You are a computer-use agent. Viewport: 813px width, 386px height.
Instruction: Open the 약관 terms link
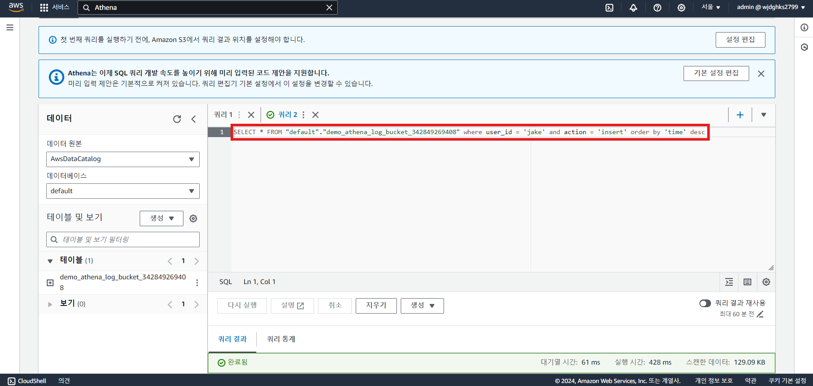point(750,381)
